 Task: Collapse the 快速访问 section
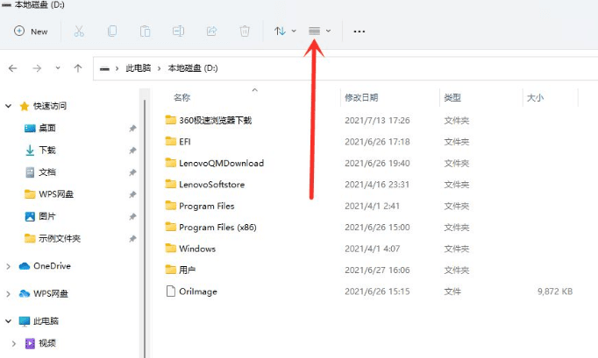pyautogui.click(x=8, y=106)
